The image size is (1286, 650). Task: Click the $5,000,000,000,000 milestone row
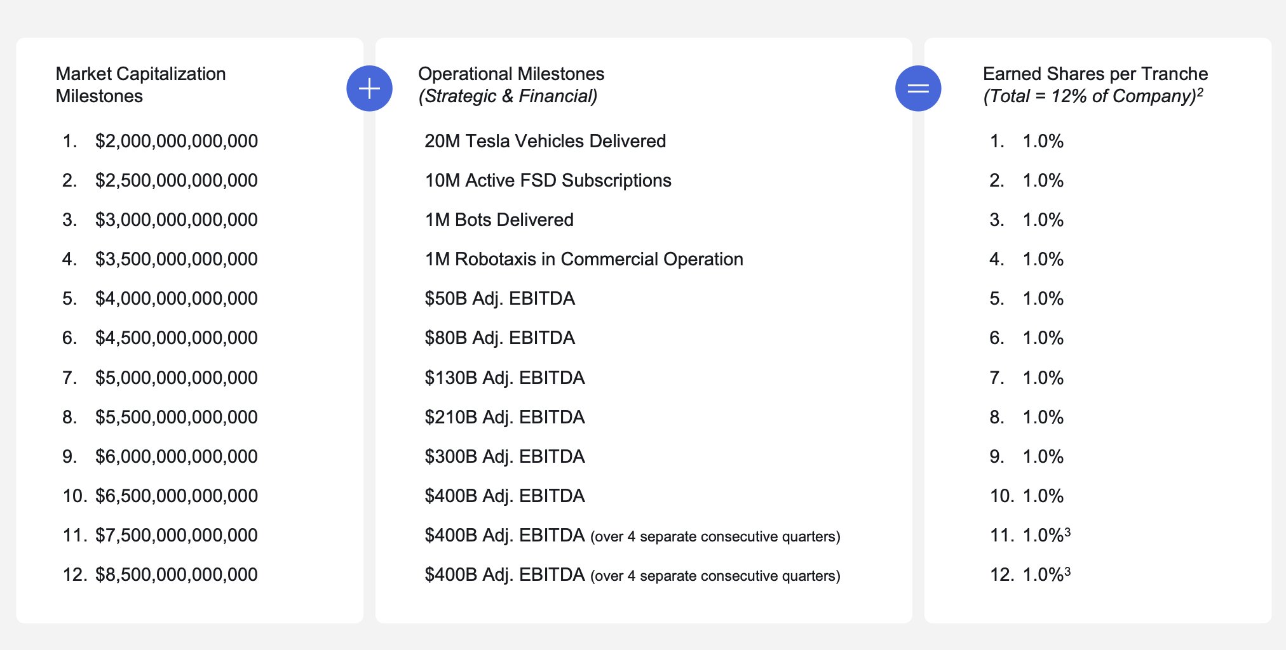coord(176,378)
